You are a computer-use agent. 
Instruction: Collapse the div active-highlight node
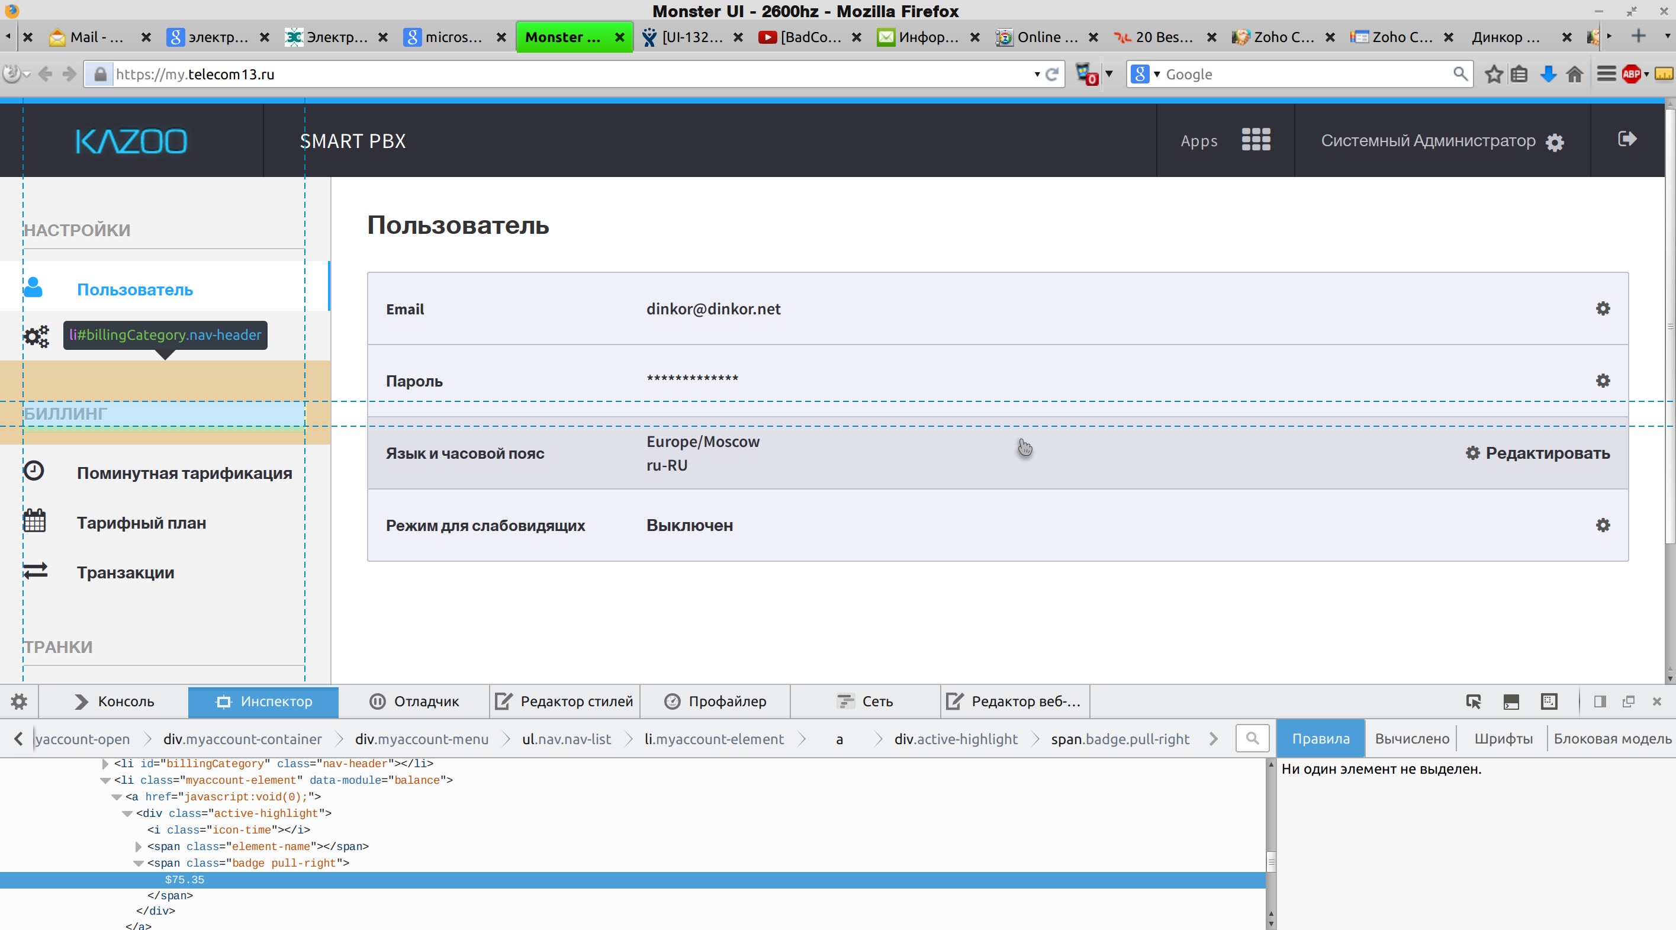[127, 813]
